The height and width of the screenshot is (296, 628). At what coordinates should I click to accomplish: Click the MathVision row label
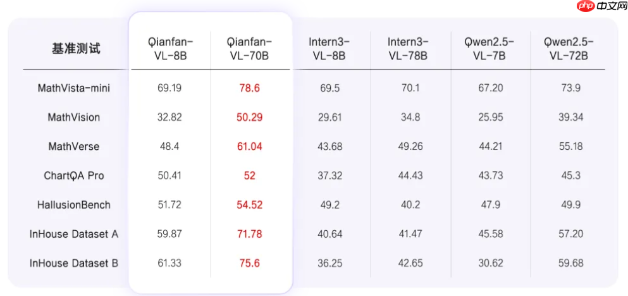(74, 117)
